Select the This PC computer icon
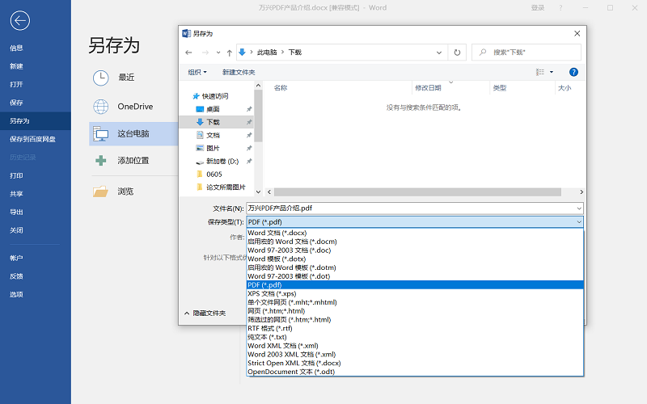This screenshot has width=647, height=404. pos(100,133)
